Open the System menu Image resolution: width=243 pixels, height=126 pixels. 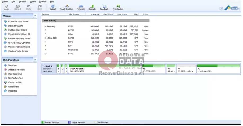pyautogui.click(x=5, y=2)
